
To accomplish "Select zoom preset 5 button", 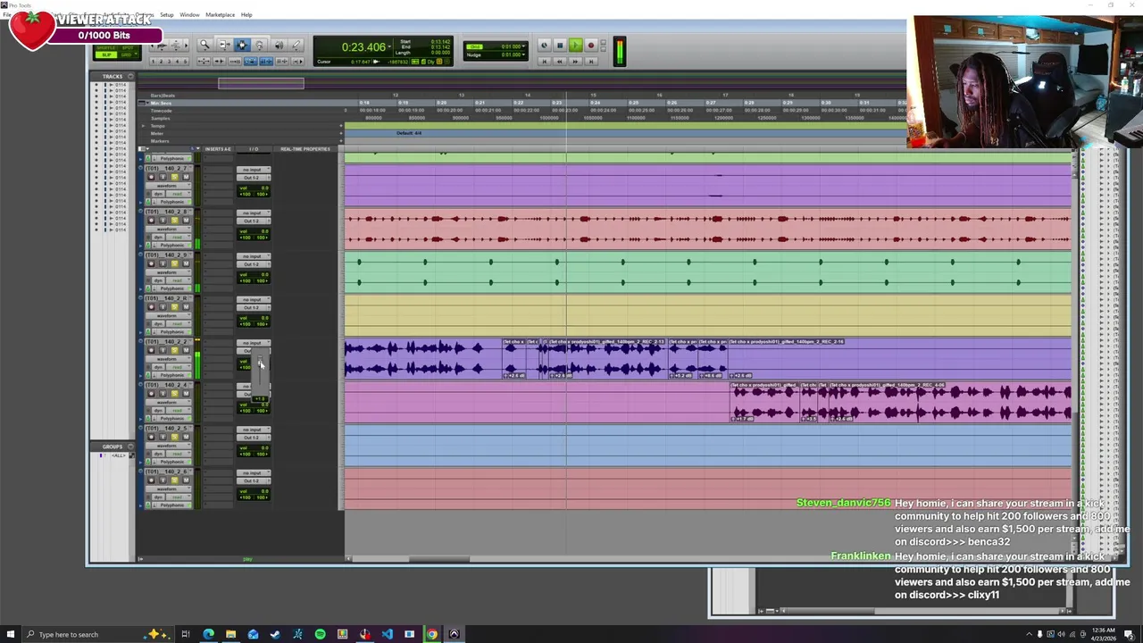I will point(185,62).
